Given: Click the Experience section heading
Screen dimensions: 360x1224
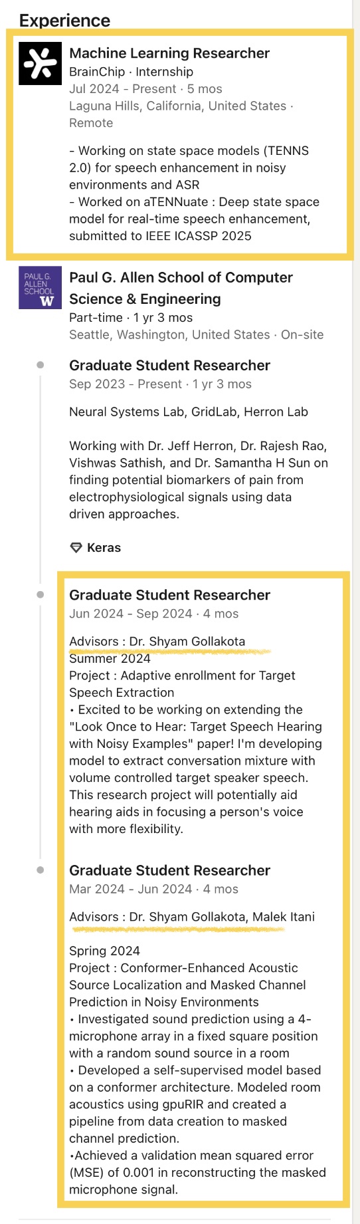Looking at the screenshot, I should coord(64,20).
